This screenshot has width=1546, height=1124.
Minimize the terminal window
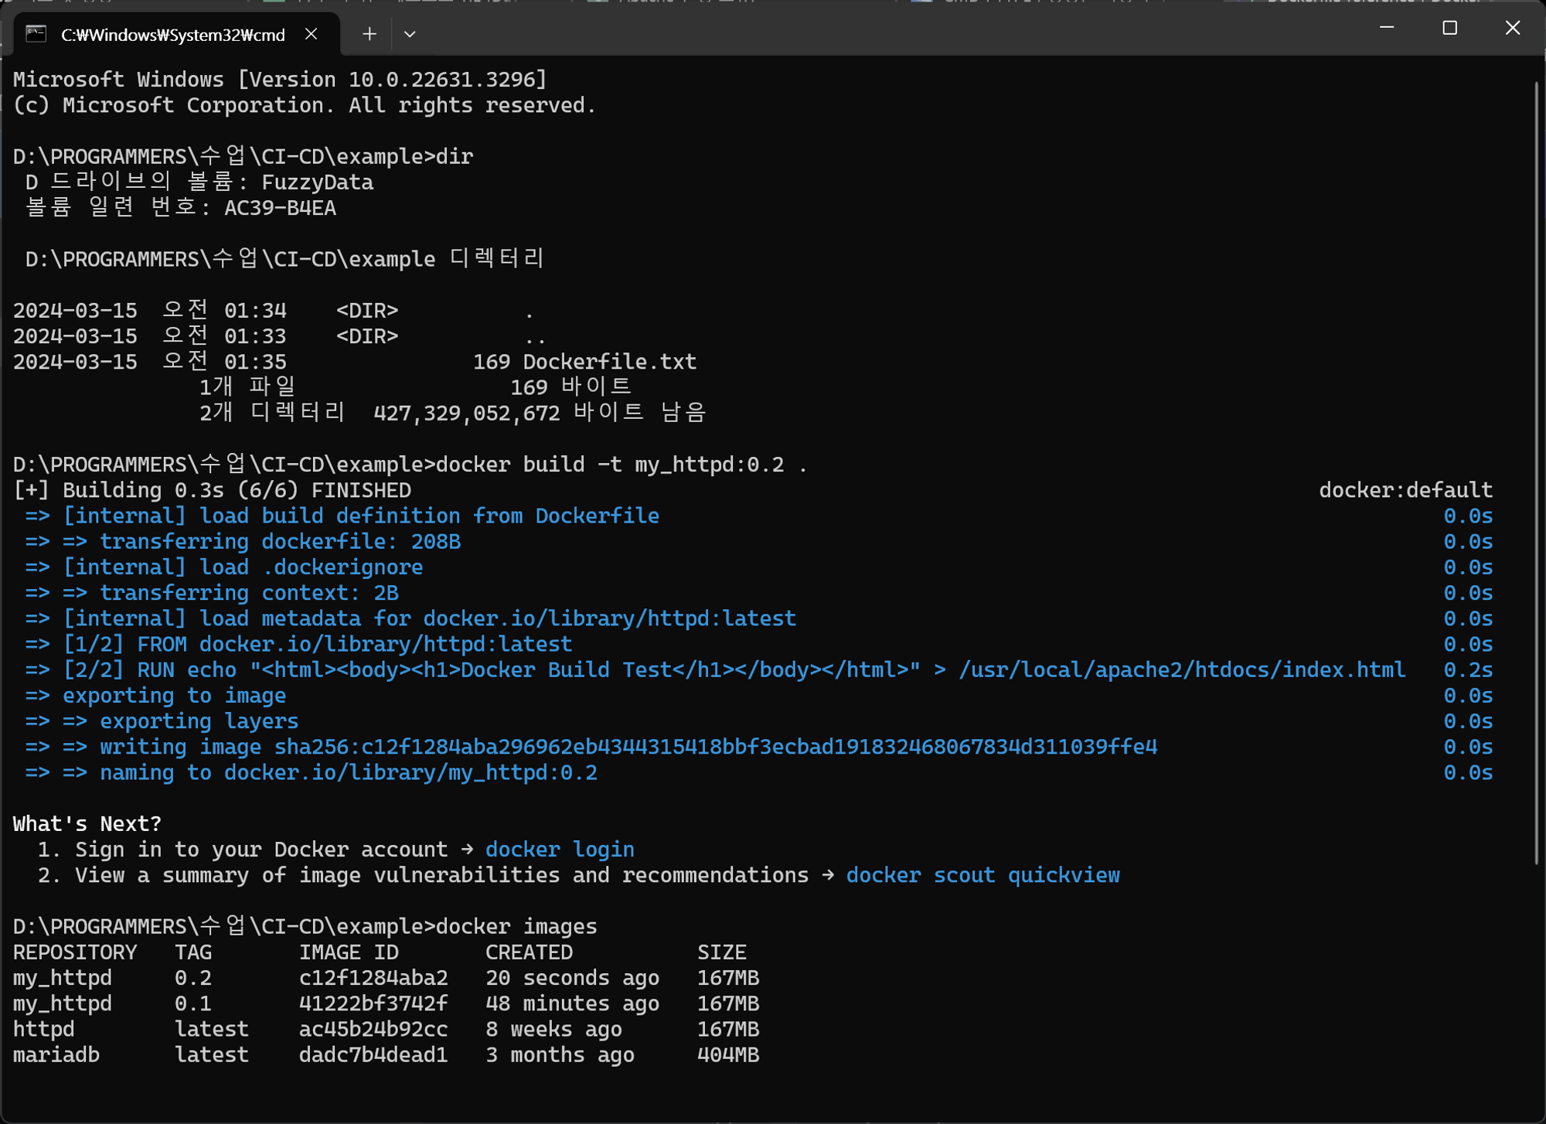[x=1387, y=28]
